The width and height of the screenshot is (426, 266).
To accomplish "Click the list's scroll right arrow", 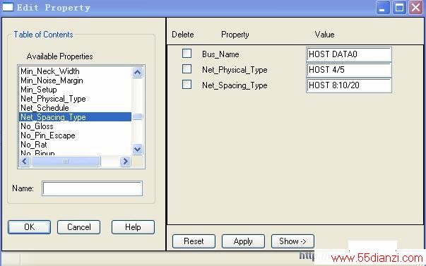I will point(125,162).
